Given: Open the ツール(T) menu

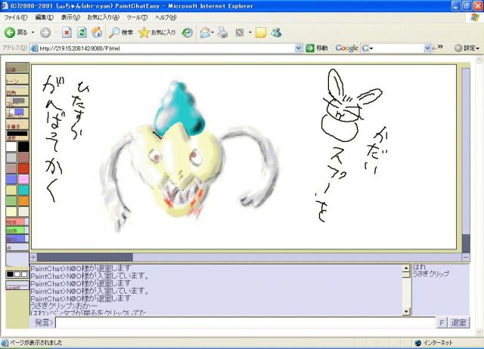Looking at the screenshot, I should (137, 17).
